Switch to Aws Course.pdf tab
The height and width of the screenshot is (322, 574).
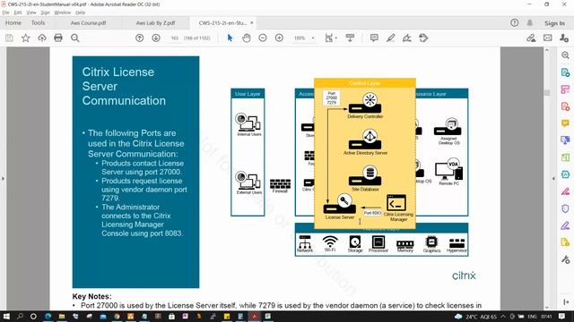point(88,22)
